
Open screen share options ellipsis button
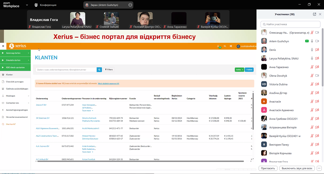coord(130,5)
